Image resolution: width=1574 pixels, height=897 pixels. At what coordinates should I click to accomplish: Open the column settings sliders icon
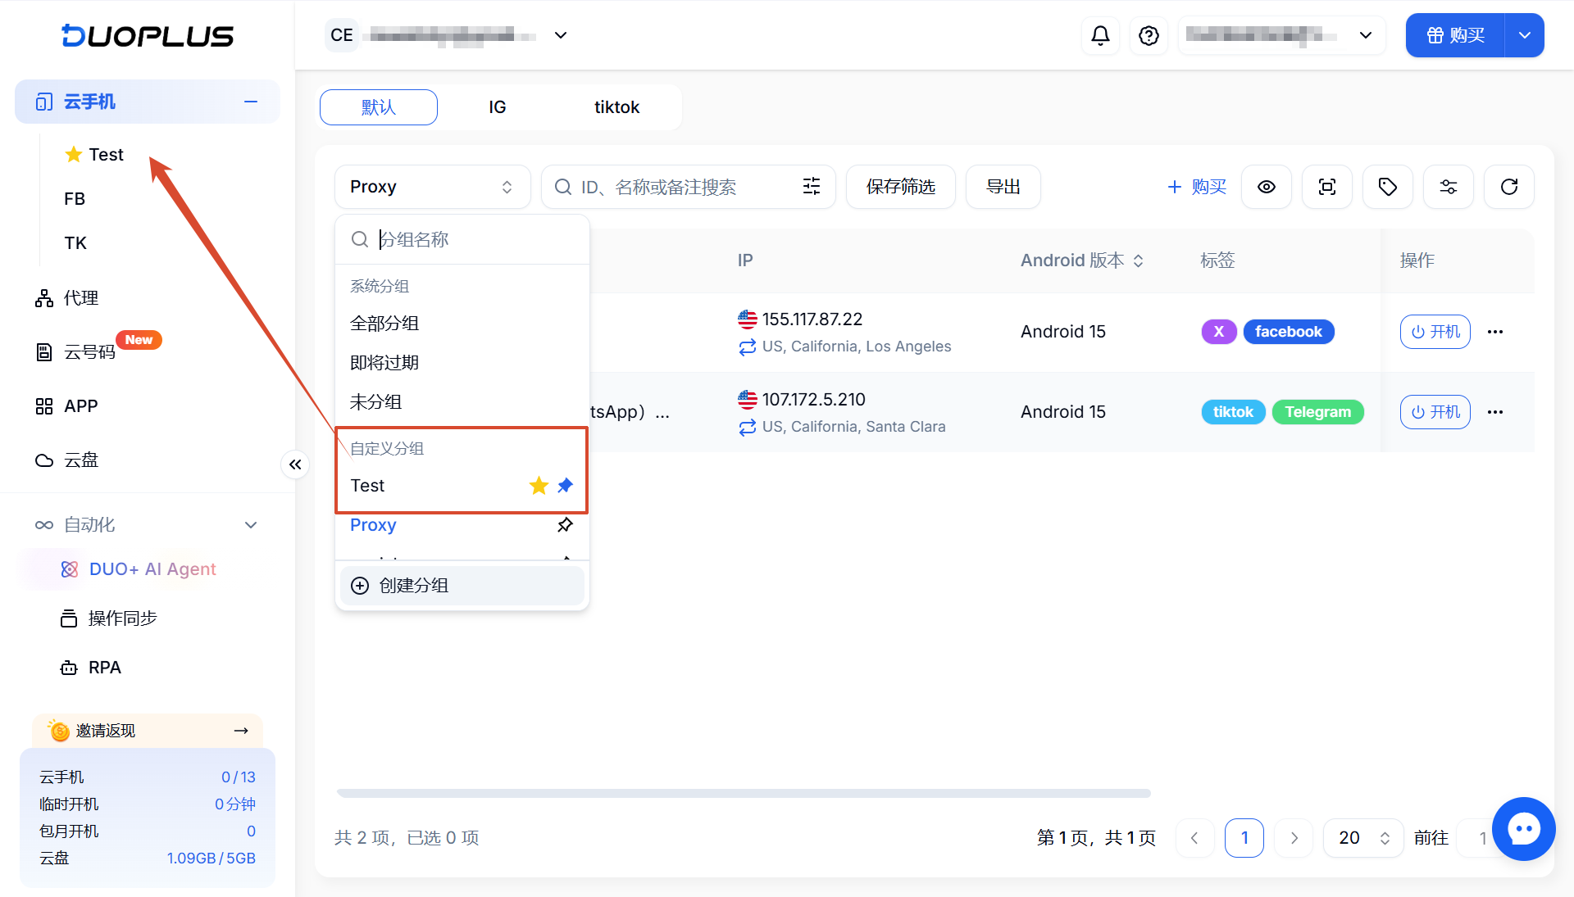click(1449, 187)
